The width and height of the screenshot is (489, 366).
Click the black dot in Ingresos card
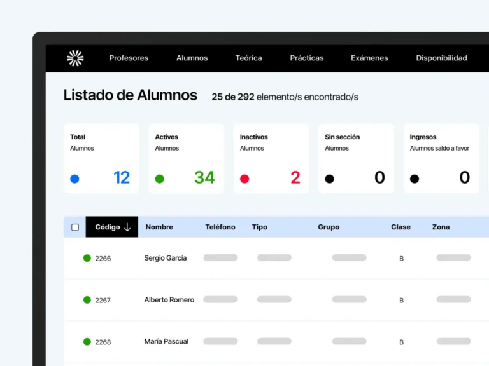[414, 179]
